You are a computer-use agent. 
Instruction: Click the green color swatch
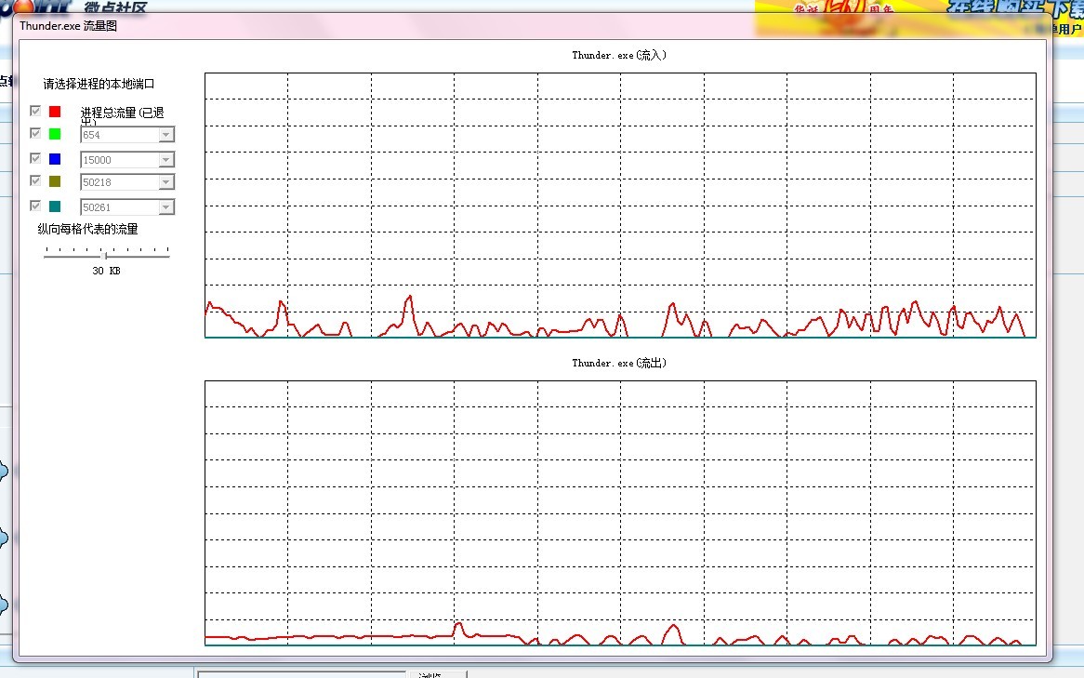55,135
